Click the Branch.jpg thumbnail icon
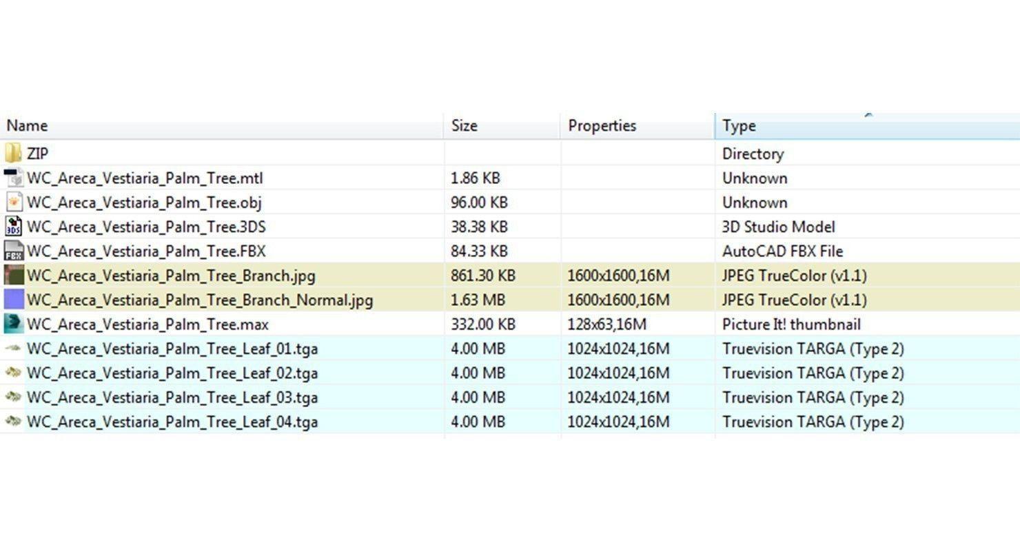This screenshot has height=551, width=1020. pos(13,275)
